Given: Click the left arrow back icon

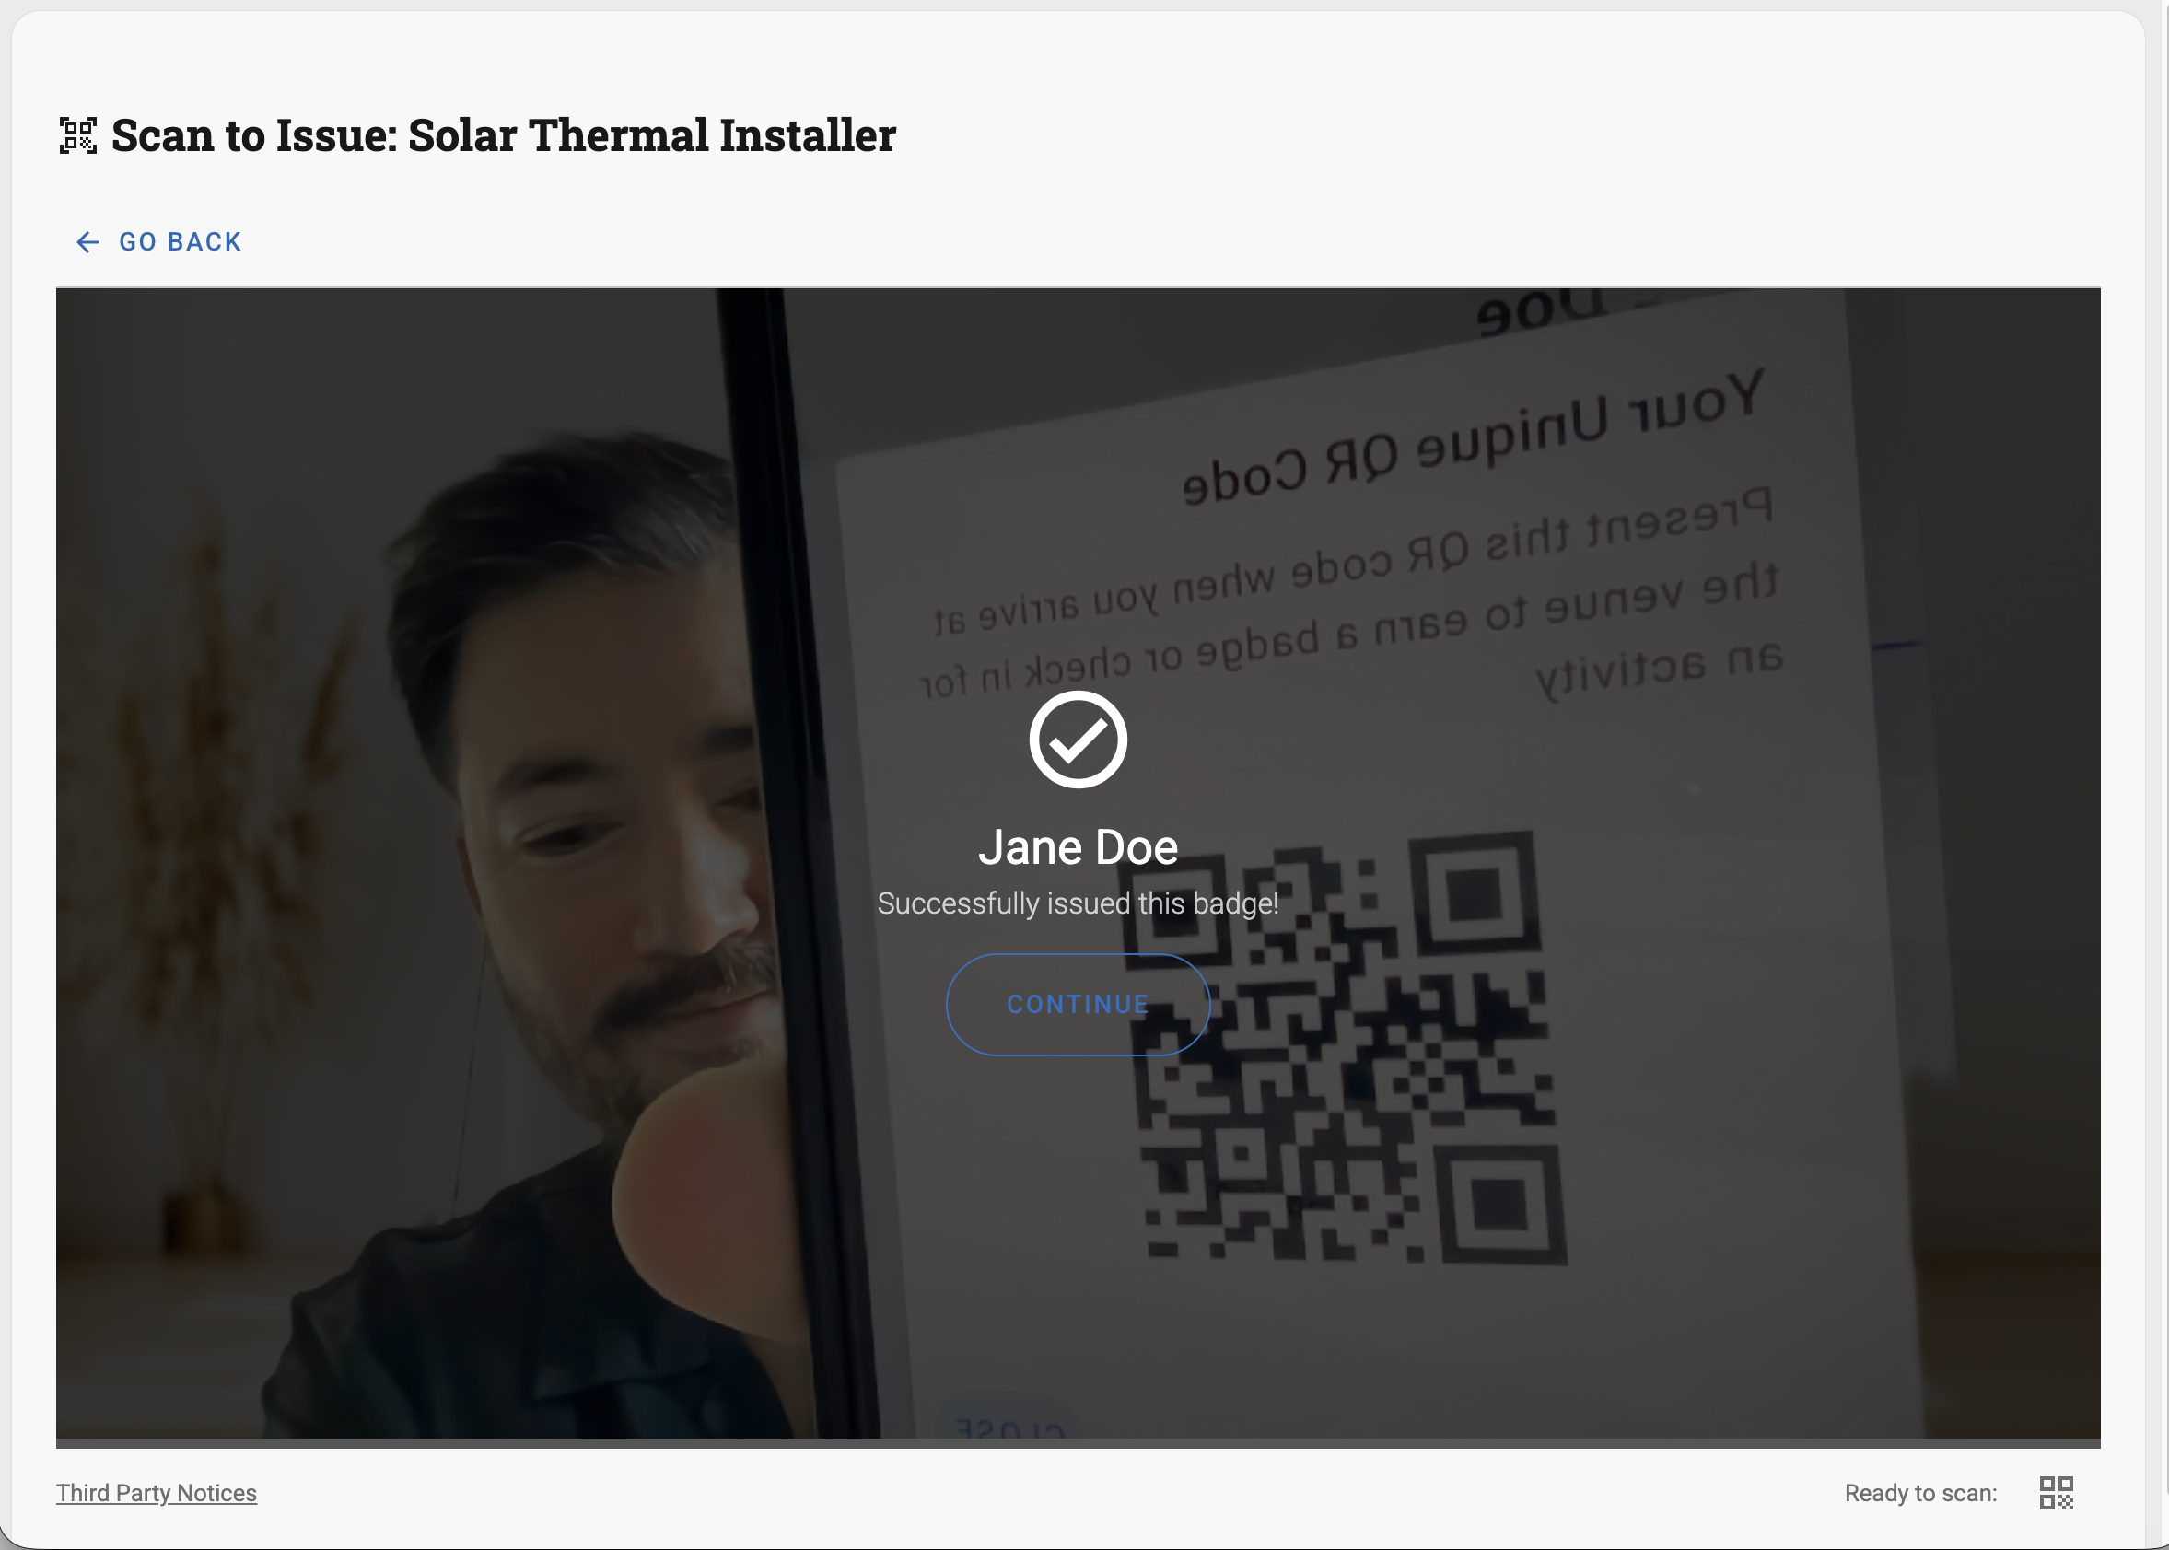Looking at the screenshot, I should tap(87, 242).
